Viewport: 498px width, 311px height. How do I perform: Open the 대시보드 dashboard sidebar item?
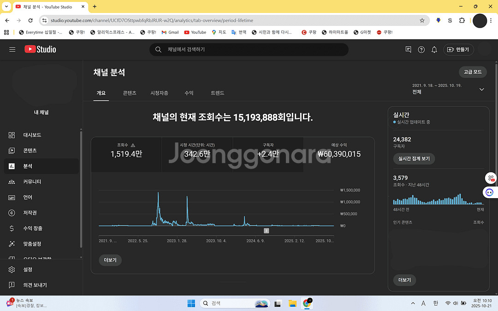point(32,135)
